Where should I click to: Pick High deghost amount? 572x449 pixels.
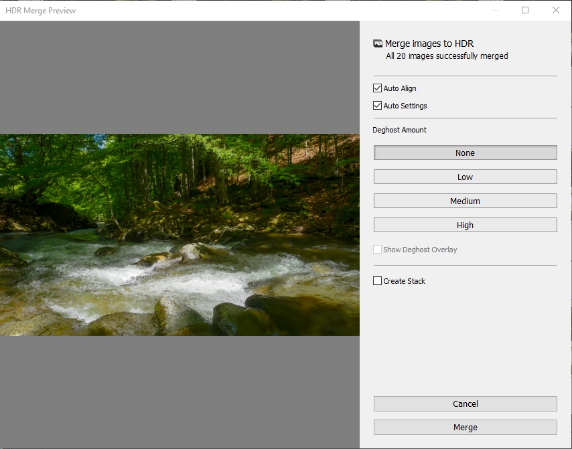coord(465,225)
